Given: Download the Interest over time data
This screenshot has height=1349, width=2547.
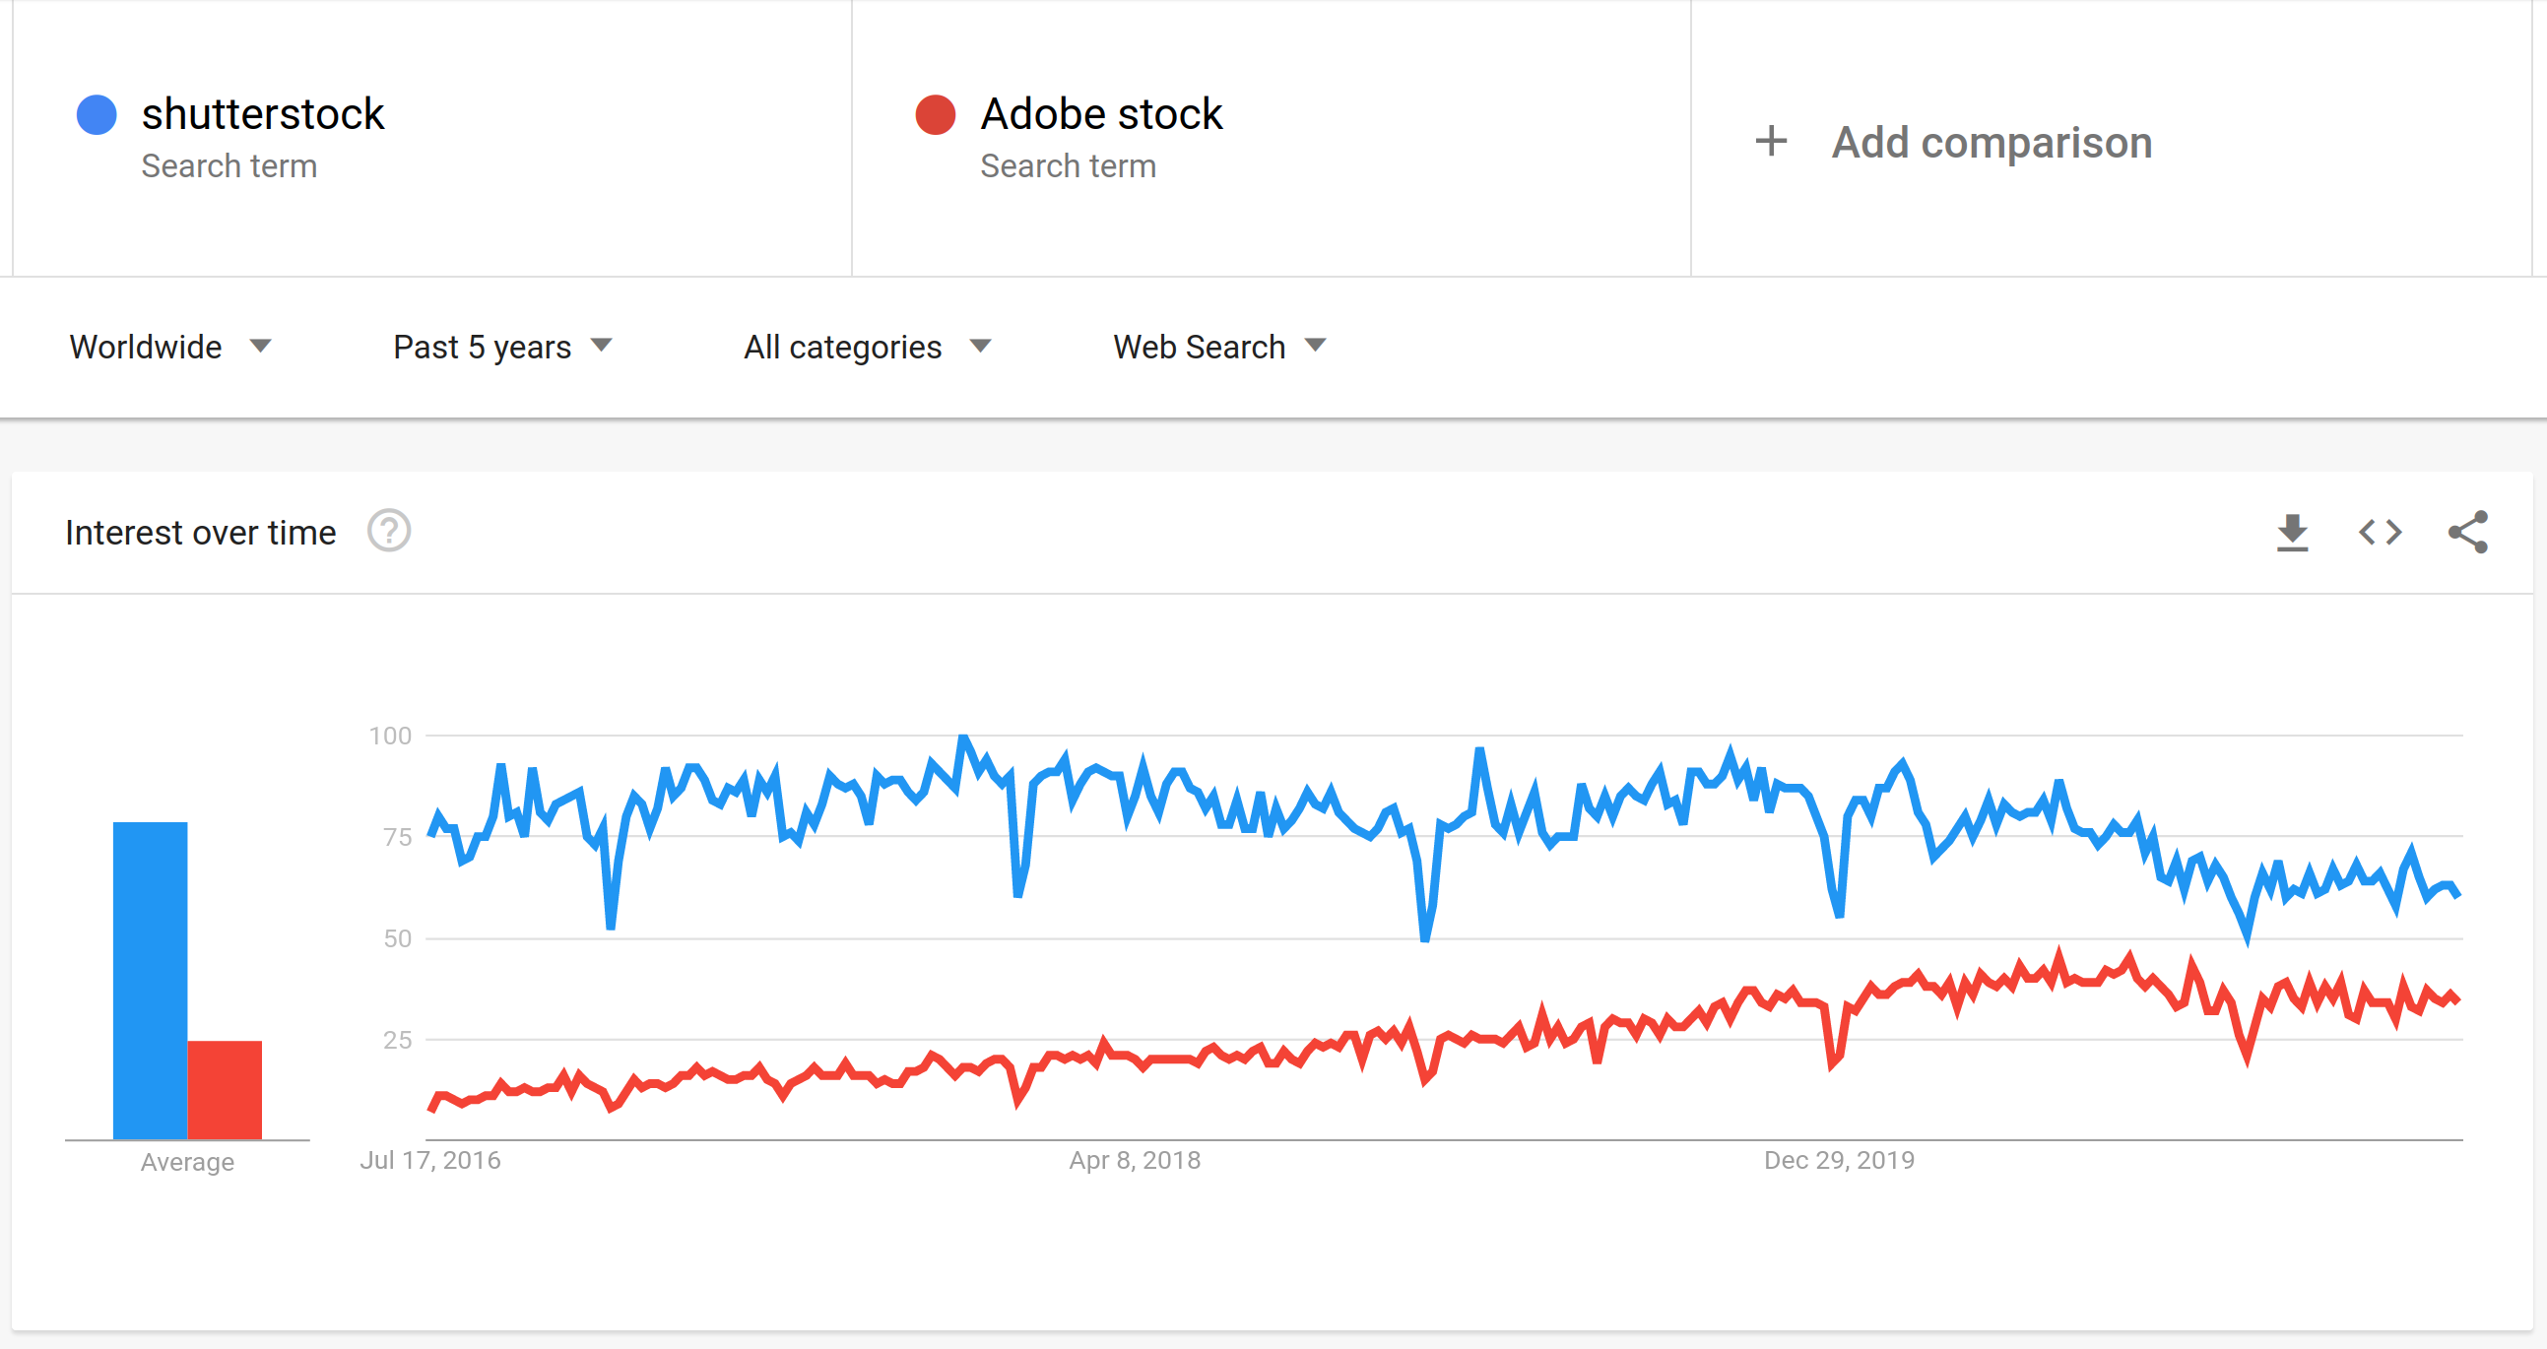Looking at the screenshot, I should point(2294,532).
